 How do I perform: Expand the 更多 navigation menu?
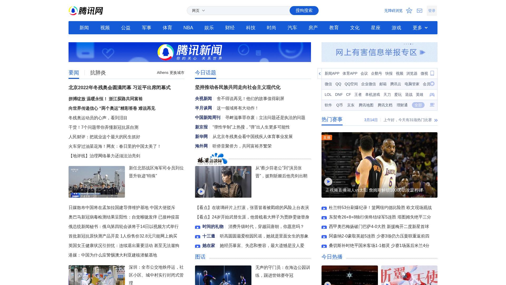[x=420, y=28]
